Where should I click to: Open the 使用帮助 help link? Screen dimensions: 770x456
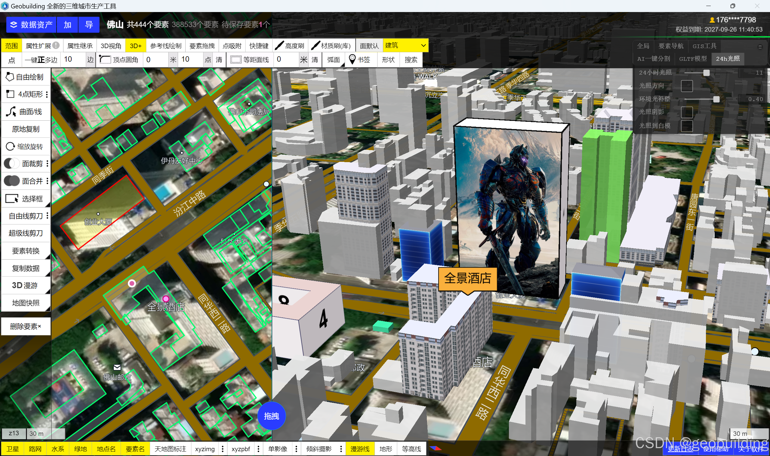716,449
